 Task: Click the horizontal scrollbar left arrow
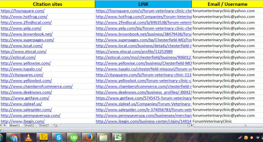point(192,125)
